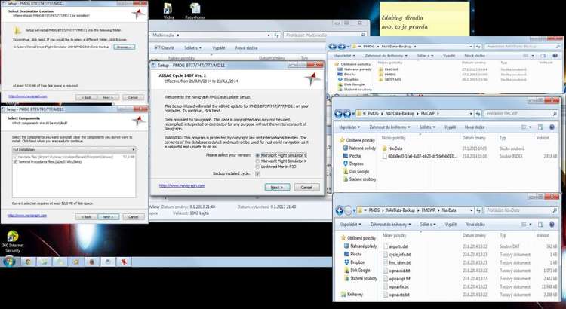
Task: Click yellow sticky note on desktop
Action: click(x=424, y=18)
